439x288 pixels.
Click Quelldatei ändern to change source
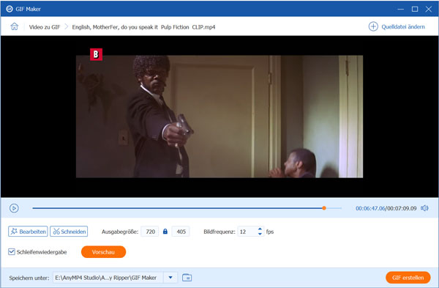(397, 26)
